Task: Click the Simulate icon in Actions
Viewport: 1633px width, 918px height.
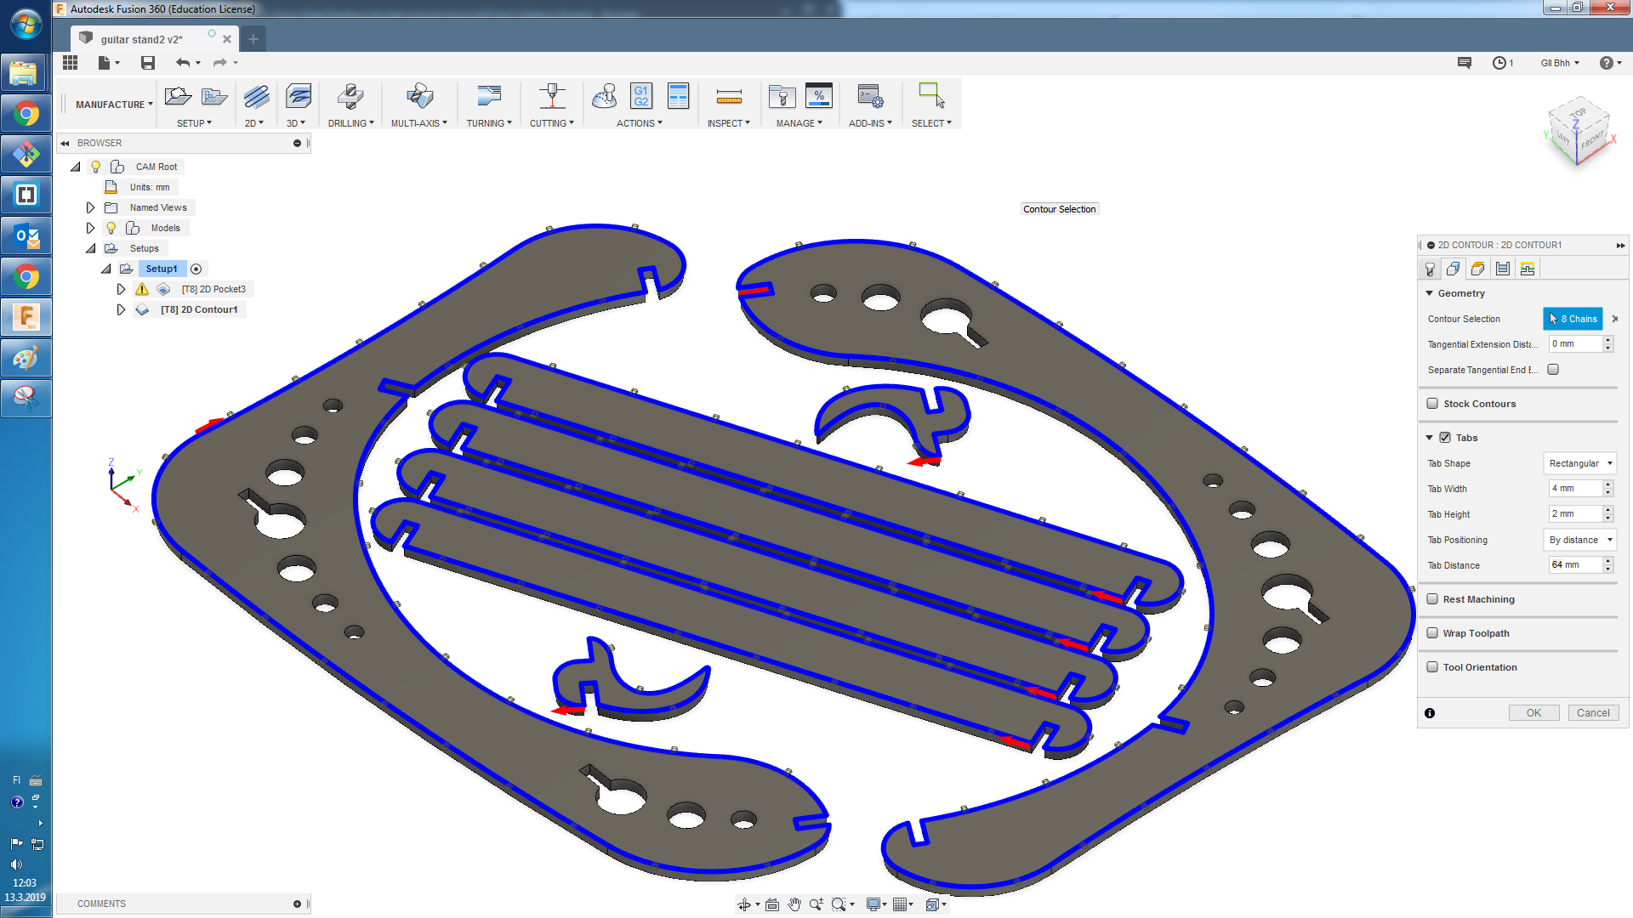Action: (605, 96)
